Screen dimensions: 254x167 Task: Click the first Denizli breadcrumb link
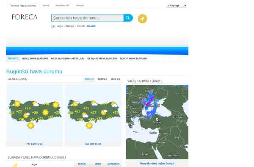[81, 26]
